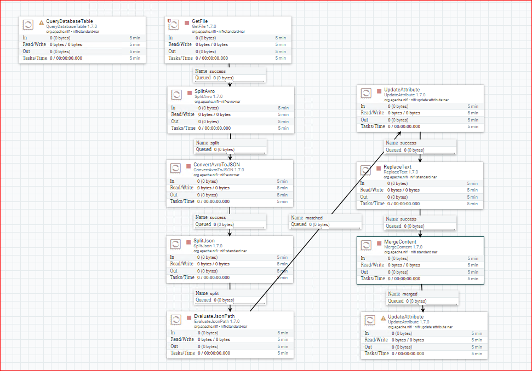
Task: Click the SplitJson processor title
Action: tap(204, 241)
